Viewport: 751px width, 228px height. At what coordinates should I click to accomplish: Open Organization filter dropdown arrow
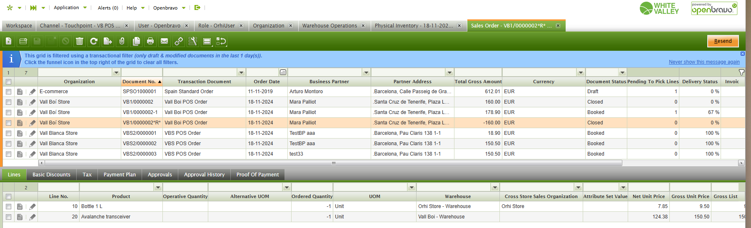[x=116, y=72]
